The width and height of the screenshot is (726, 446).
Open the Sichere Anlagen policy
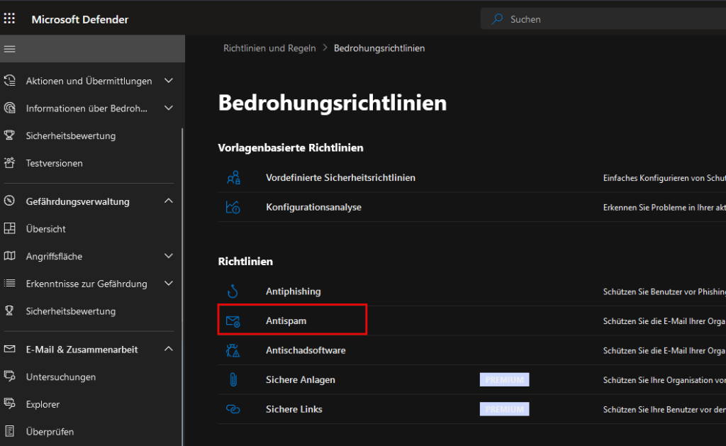[x=301, y=380]
